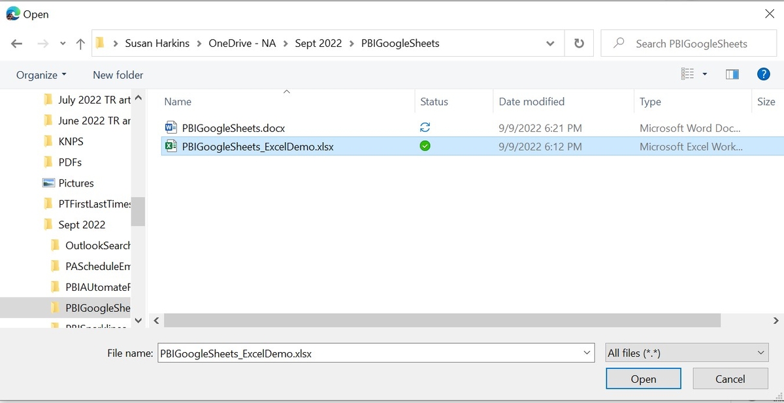Viewport: 784px width, 403px height.
Task: Click the green checkmark status icon for the Excel file
Action: coord(425,146)
